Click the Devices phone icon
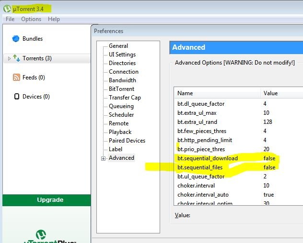Screen dimensions: 303x243 click(x=17, y=97)
